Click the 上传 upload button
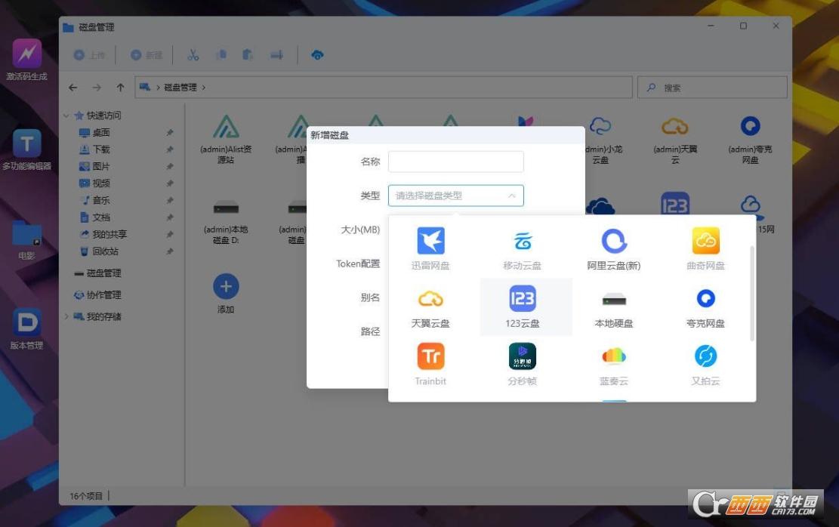 (x=89, y=55)
